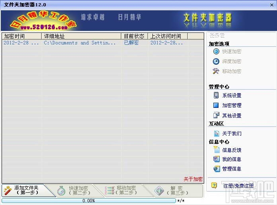This screenshot has width=277, height=205.
Task: Click the 管理信息 icon
Action: [217, 169]
